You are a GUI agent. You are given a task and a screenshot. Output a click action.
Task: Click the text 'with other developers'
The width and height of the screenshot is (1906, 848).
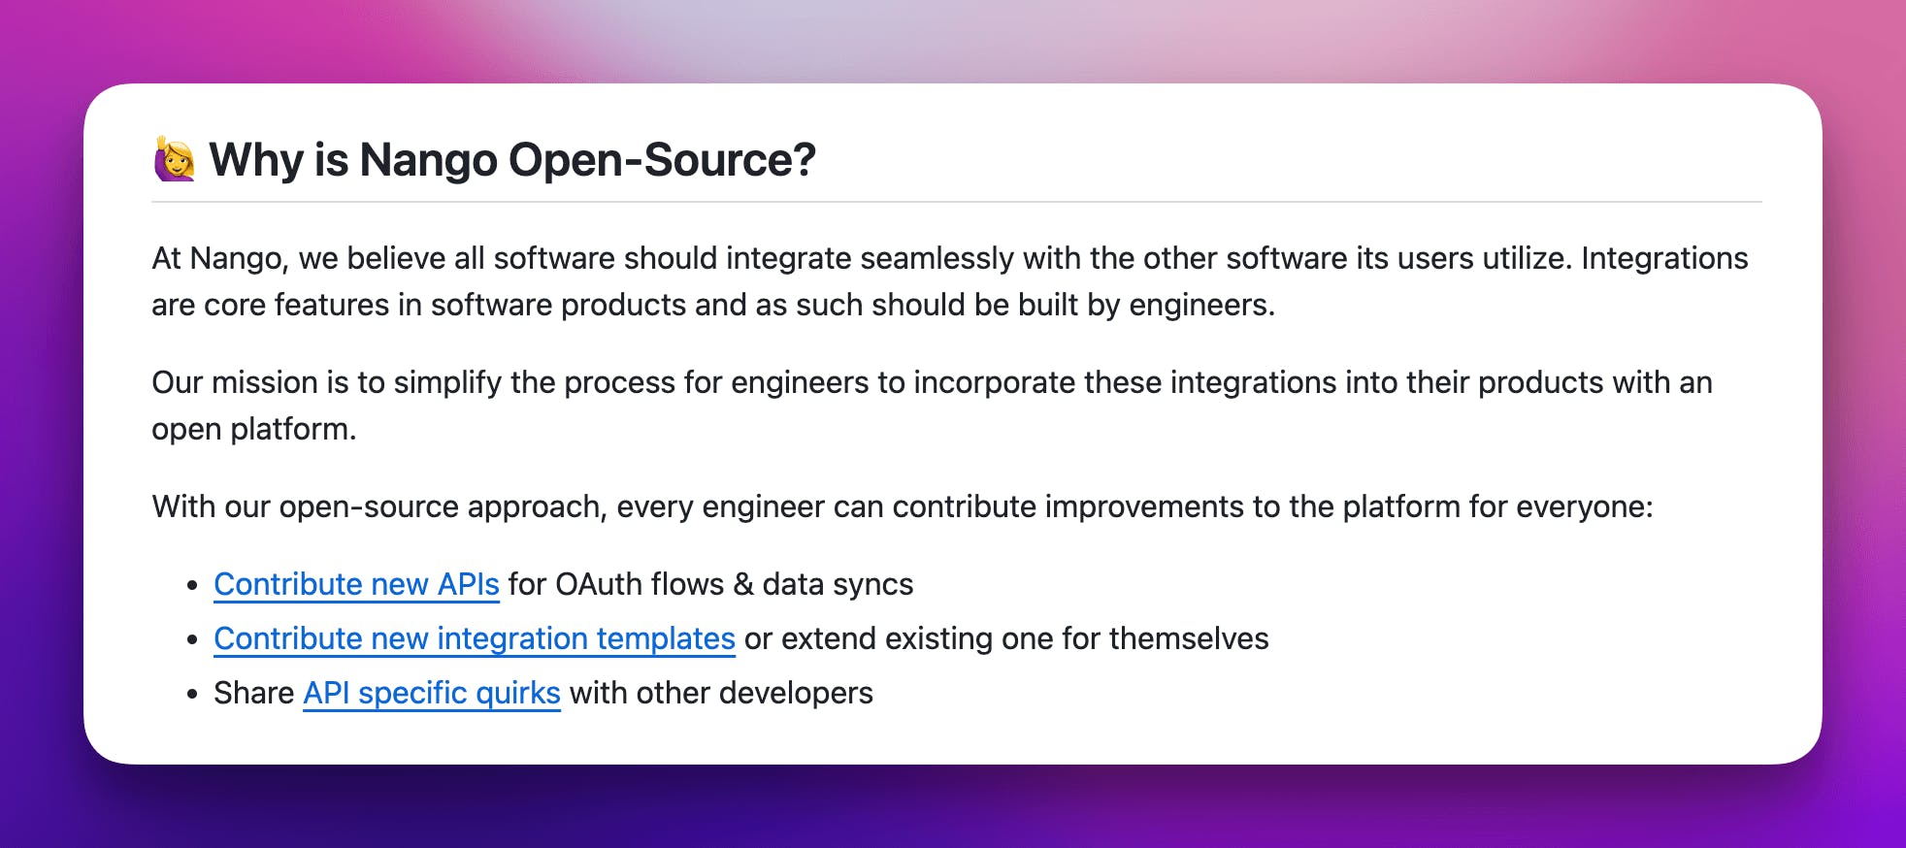coord(721,693)
